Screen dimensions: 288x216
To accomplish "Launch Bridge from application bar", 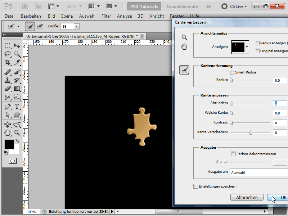I will point(25,6).
